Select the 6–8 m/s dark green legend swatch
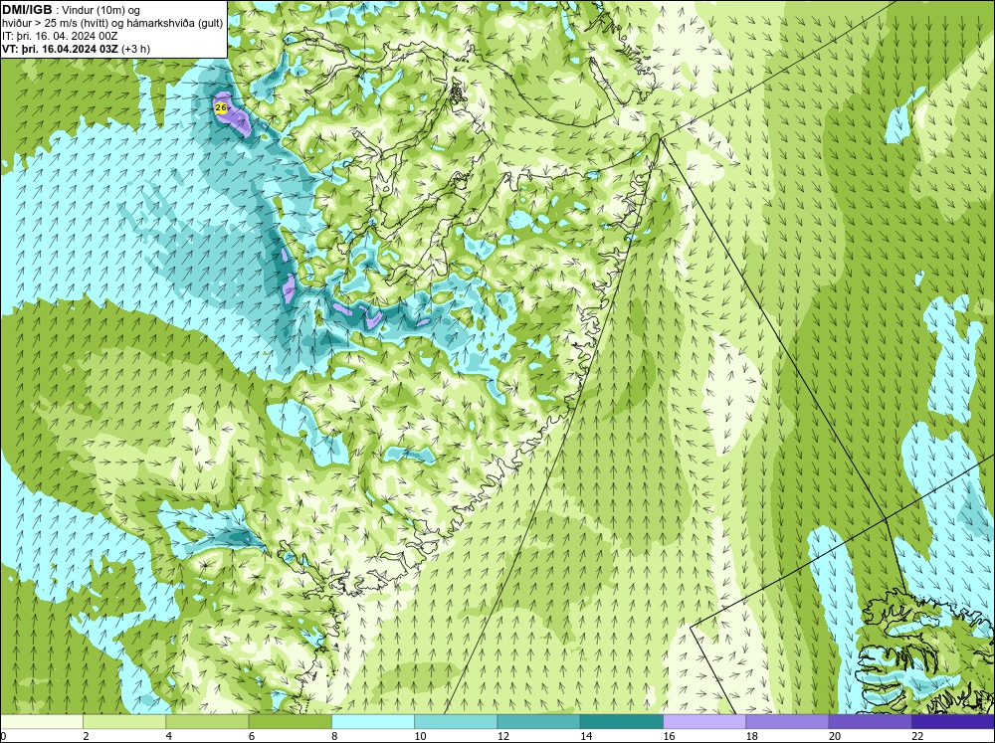The width and height of the screenshot is (995, 743). (x=290, y=722)
